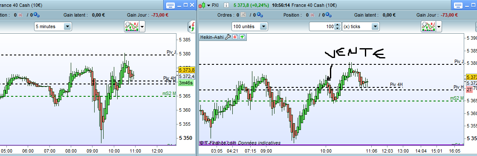This screenshot has height=156, width=477.
Task: Click mS2 M label in left chart
Action: [170, 94]
